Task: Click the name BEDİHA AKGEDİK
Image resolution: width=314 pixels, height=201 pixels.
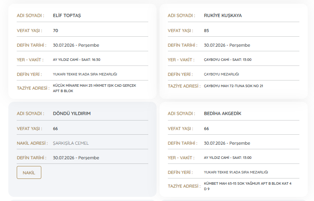Action: click(223, 113)
